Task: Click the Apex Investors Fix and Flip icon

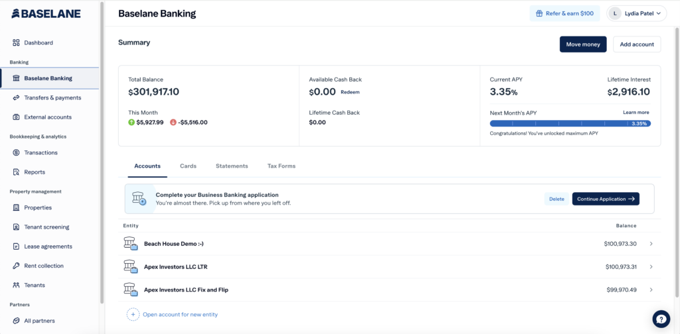Action: click(x=131, y=290)
